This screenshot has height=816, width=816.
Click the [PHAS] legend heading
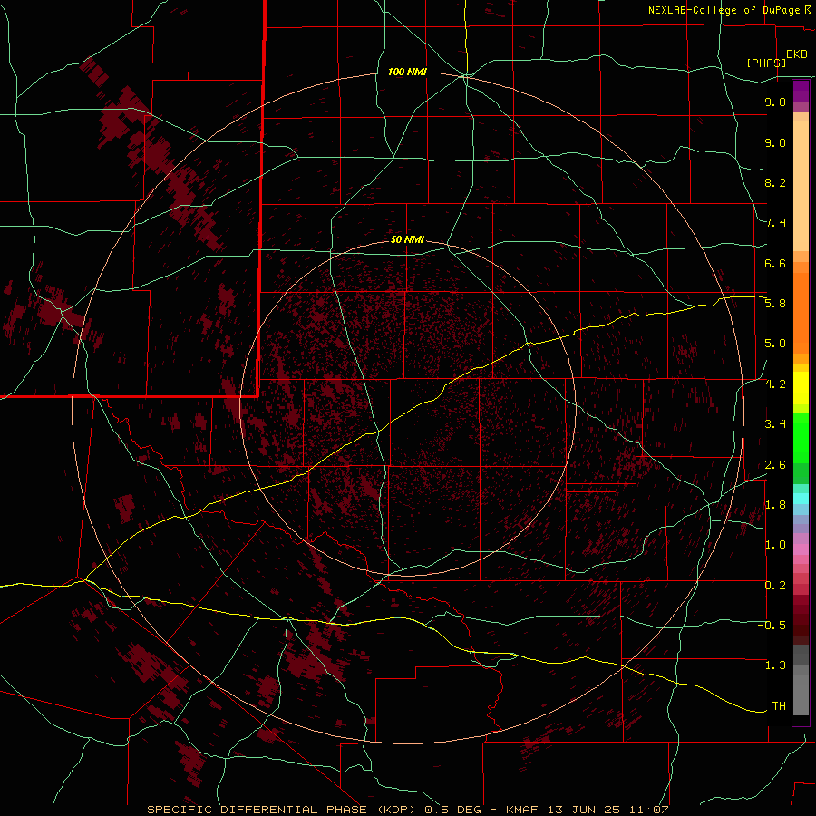coord(766,63)
